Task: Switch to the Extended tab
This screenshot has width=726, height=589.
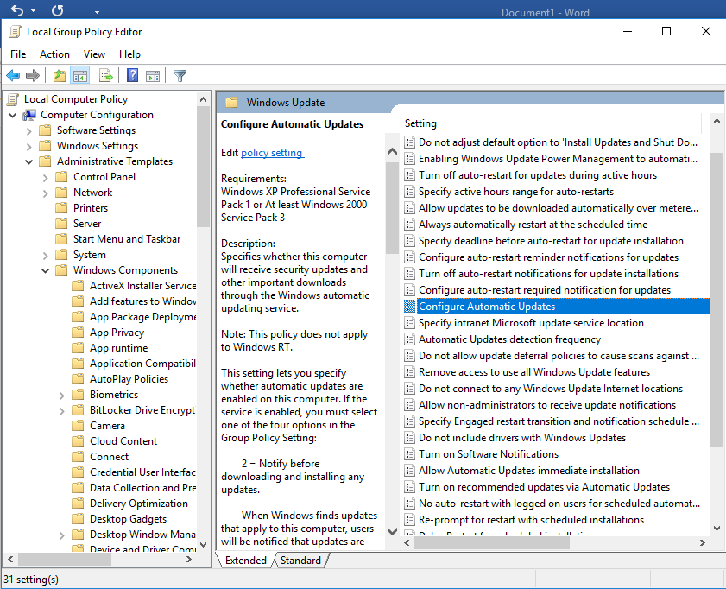Action: point(245,560)
